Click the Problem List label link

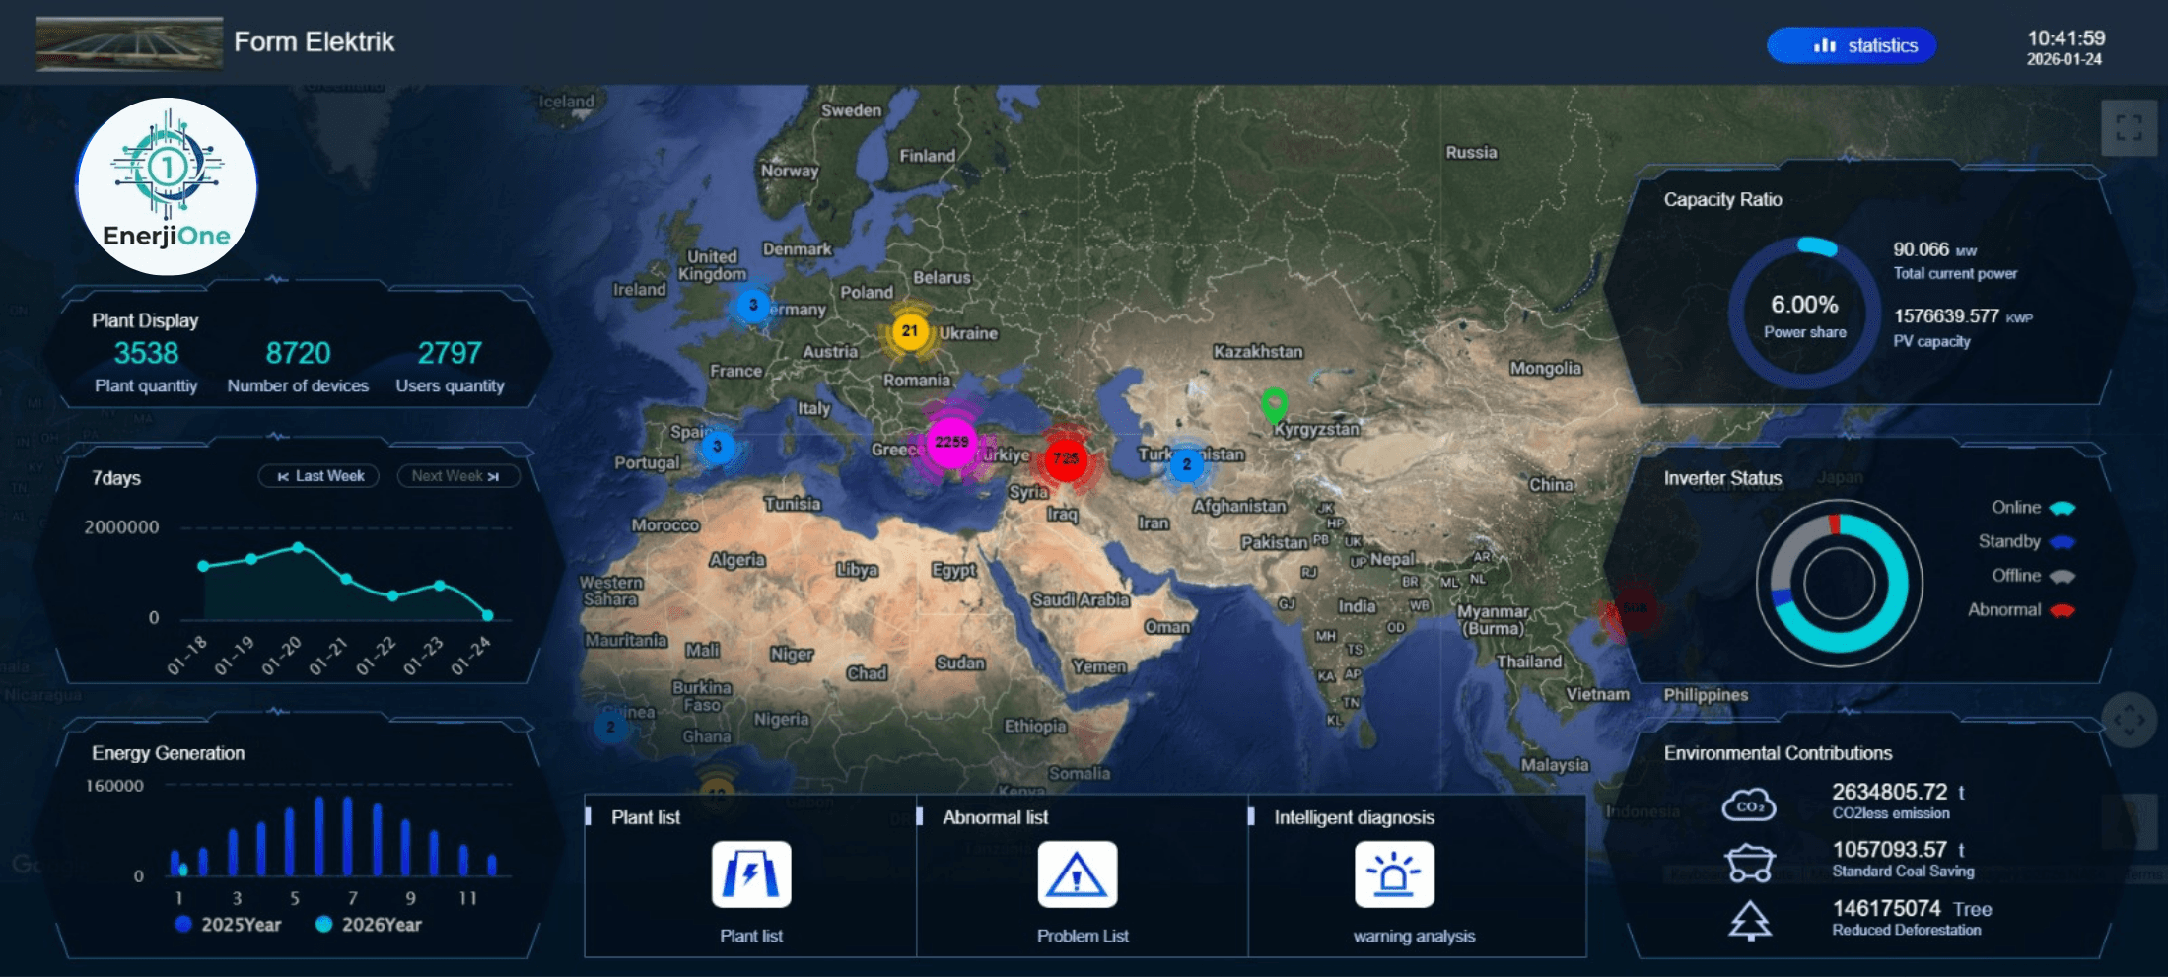pos(1083,936)
